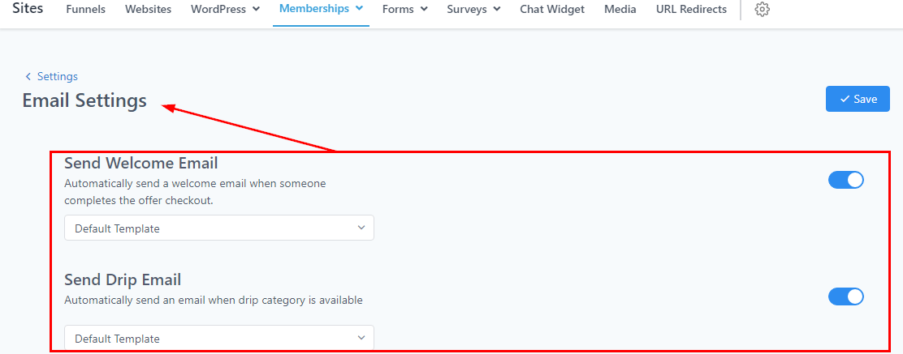Open the drip email template dropdown

pos(218,338)
